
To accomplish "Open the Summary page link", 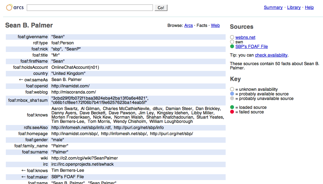I will (273, 7).
